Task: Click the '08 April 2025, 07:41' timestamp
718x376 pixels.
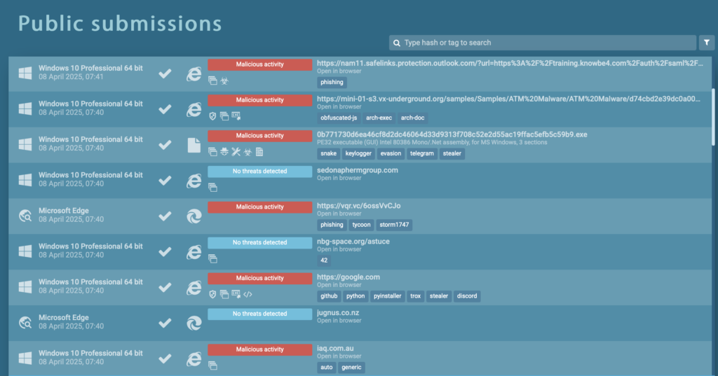Action: (71, 77)
